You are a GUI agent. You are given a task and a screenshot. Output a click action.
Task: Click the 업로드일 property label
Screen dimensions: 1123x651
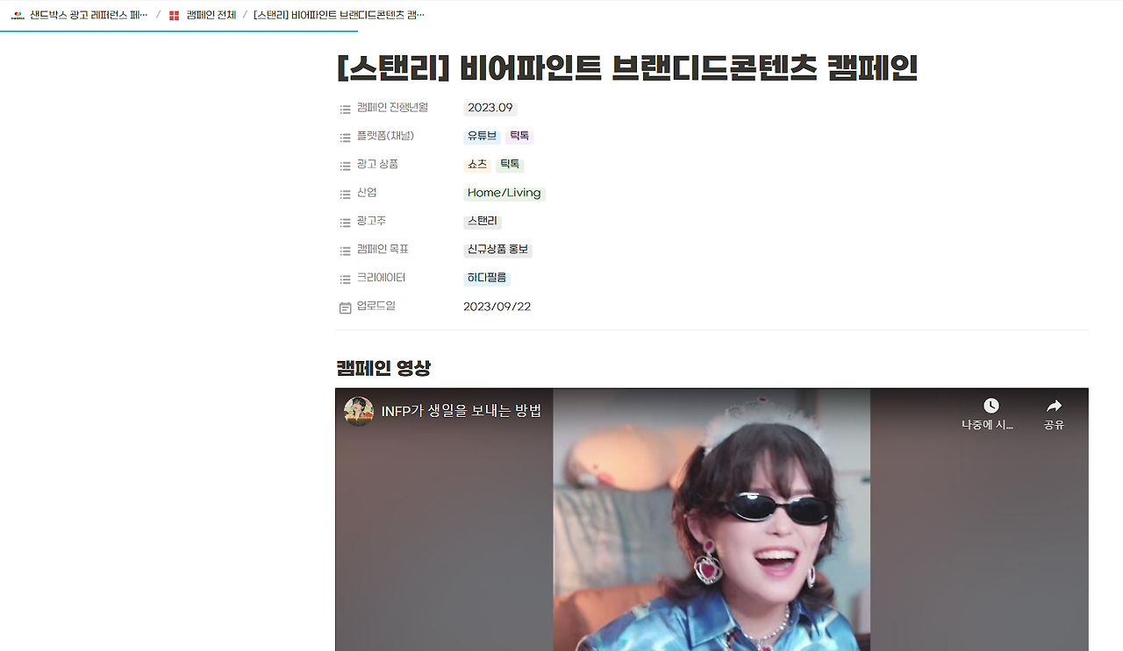(376, 306)
